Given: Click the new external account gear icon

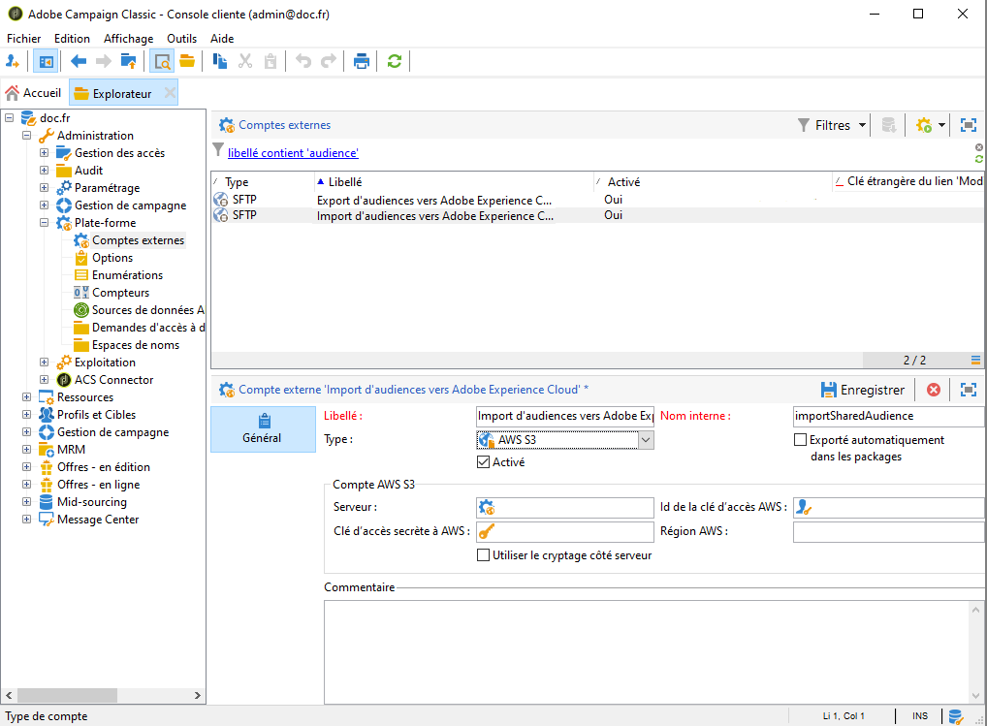Looking at the screenshot, I should 923,125.
